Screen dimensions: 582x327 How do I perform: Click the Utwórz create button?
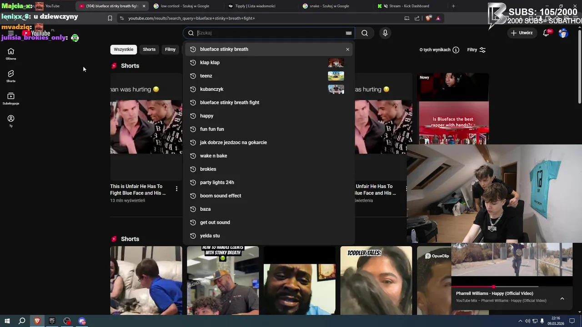522,33
